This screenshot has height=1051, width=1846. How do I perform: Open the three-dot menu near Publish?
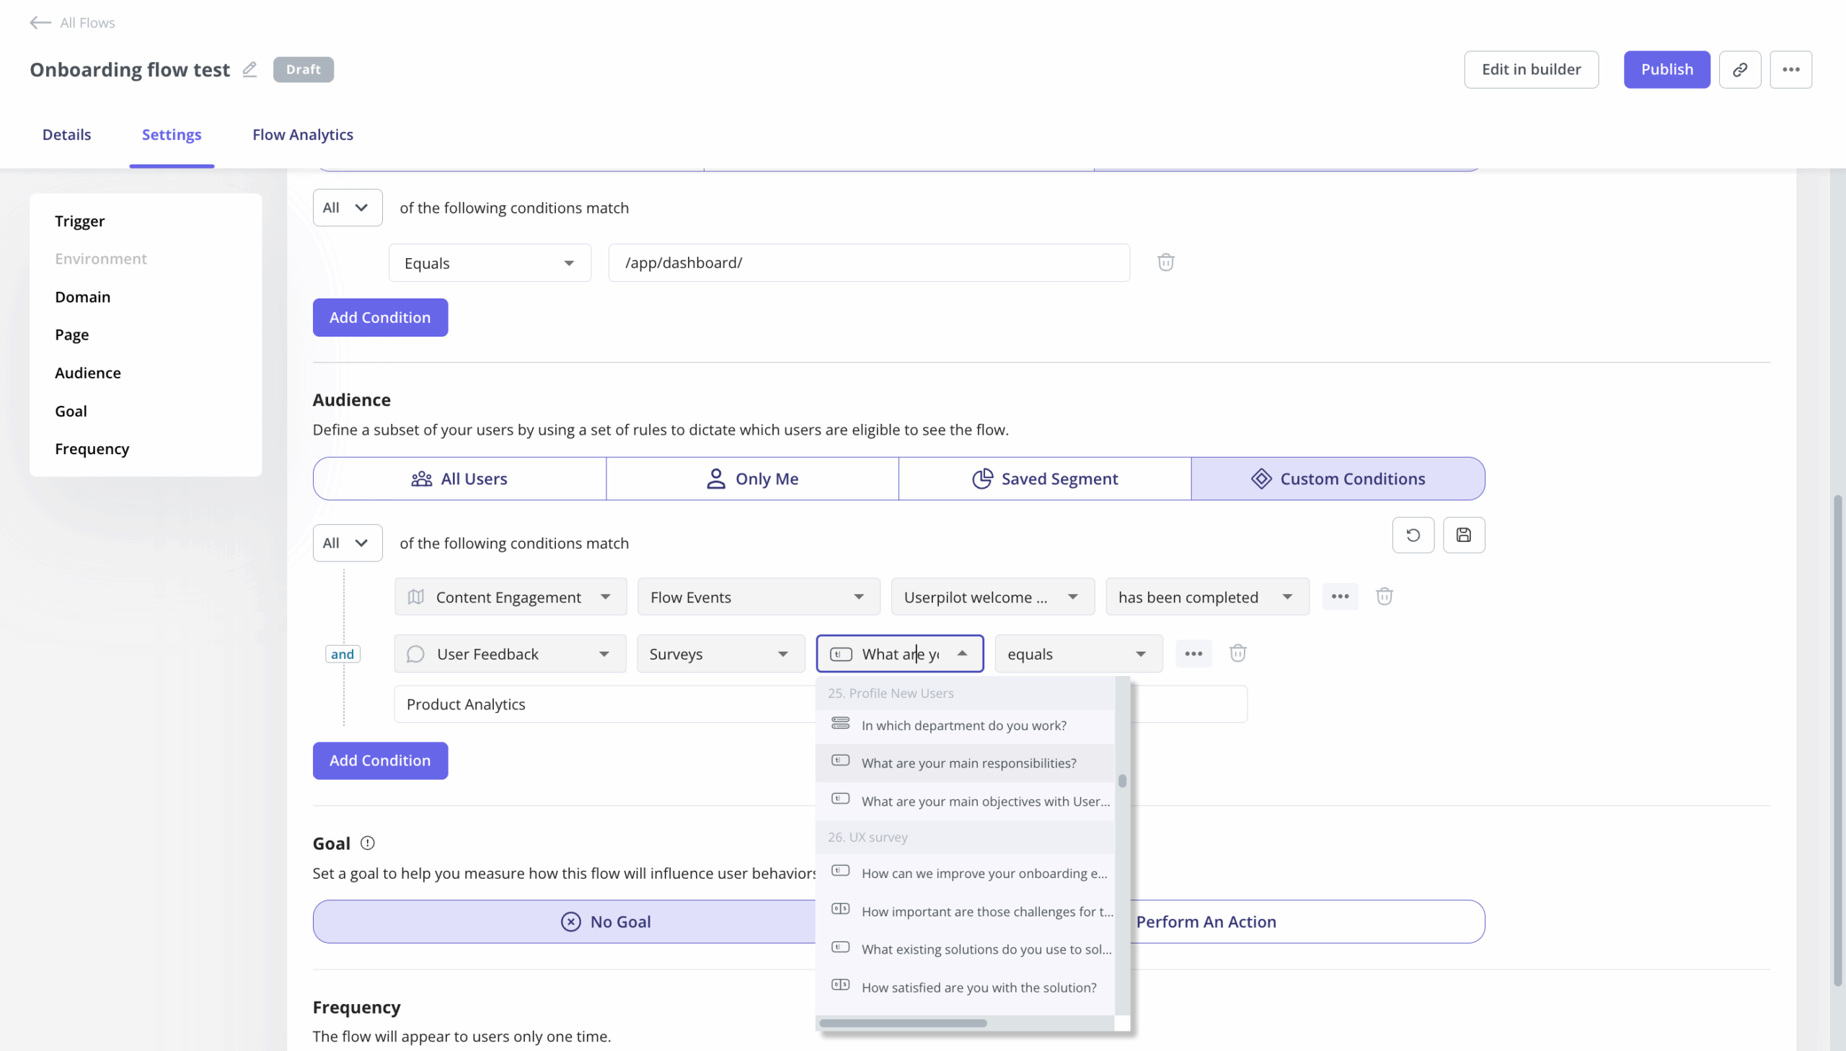click(1792, 68)
